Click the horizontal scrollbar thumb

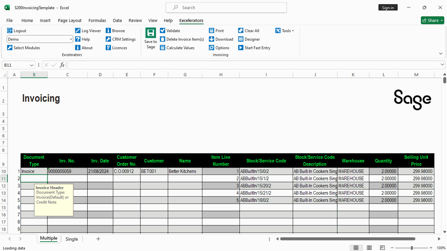click(348, 239)
